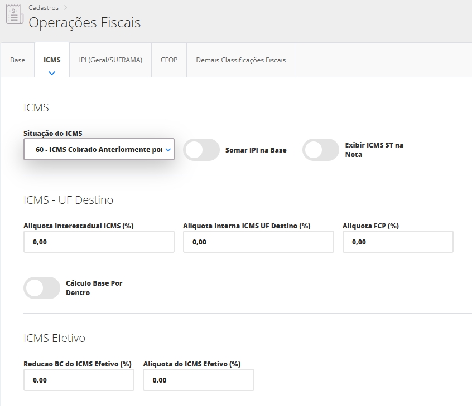This screenshot has height=406, width=472.
Task: Go to the Cadastros breadcrumb
Action: [x=44, y=8]
